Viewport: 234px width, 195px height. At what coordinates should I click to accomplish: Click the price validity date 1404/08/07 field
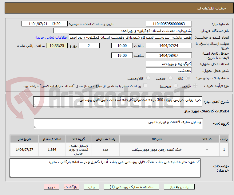point(169,56)
